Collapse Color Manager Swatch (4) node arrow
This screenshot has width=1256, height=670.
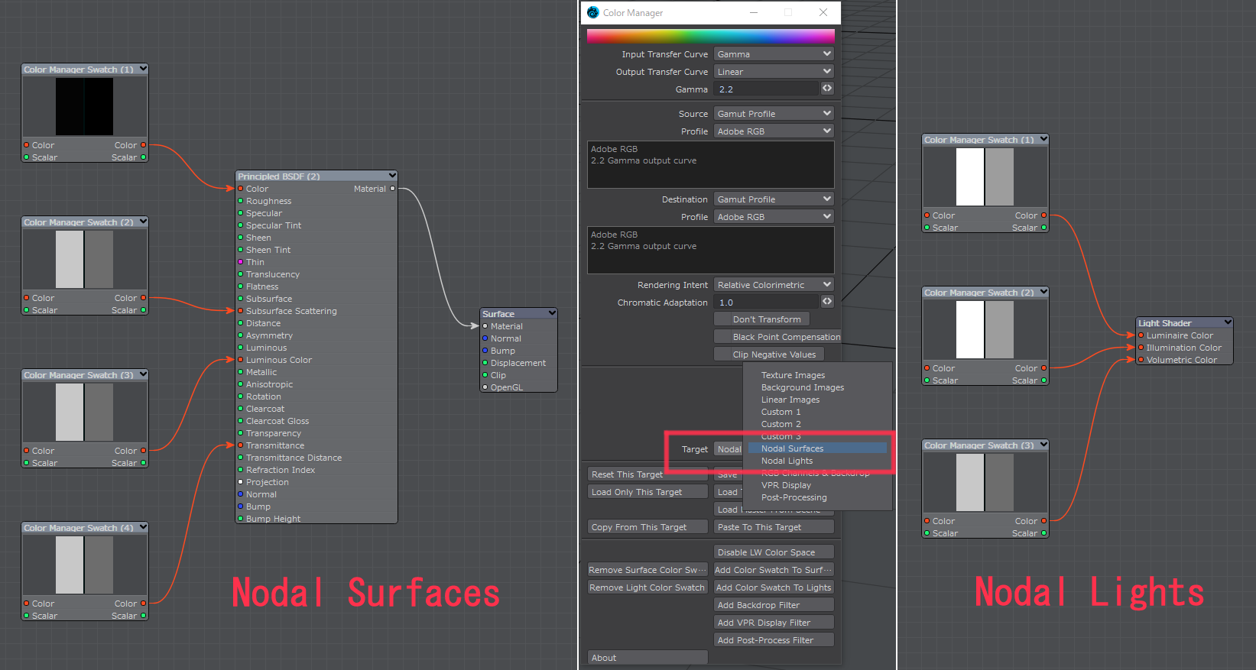143,527
